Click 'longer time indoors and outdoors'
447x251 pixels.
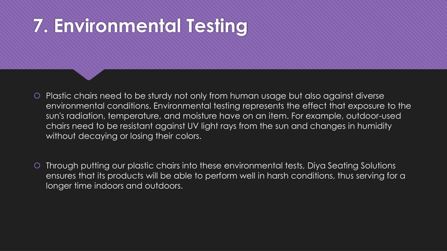point(113,186)
